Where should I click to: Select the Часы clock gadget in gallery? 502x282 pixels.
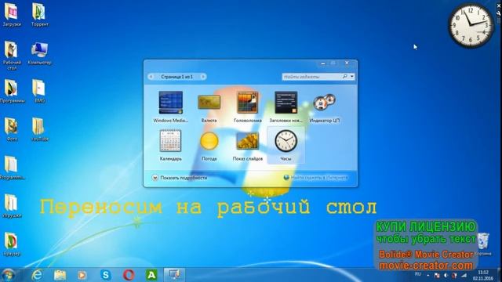286,145
